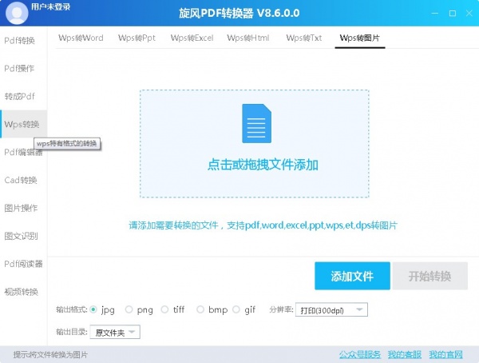Click the file drop area to add files

[x=255, y=144]
